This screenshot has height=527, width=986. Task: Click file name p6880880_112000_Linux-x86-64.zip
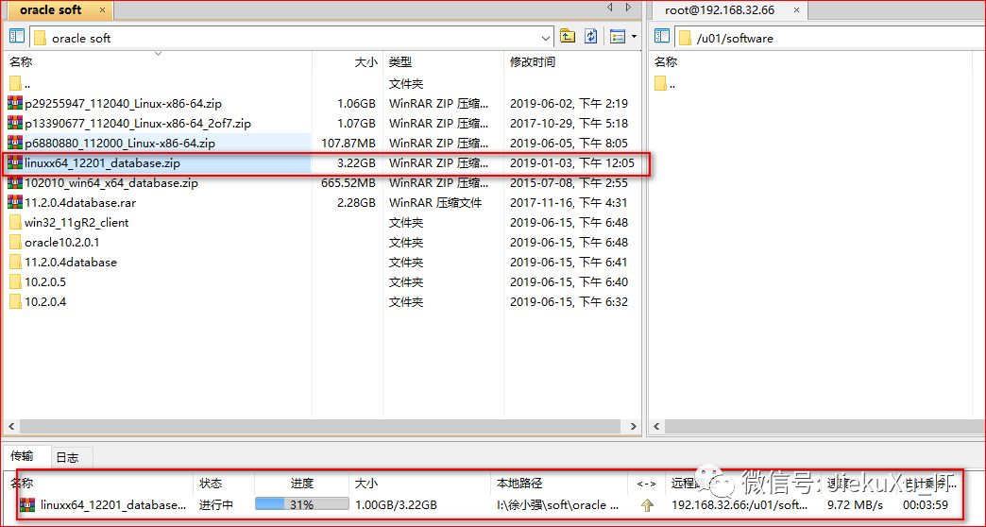coord(120,144)
